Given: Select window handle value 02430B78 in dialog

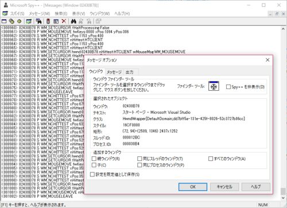Looking at the screenshot, I should pyautogui.click(x=131, y=106).
